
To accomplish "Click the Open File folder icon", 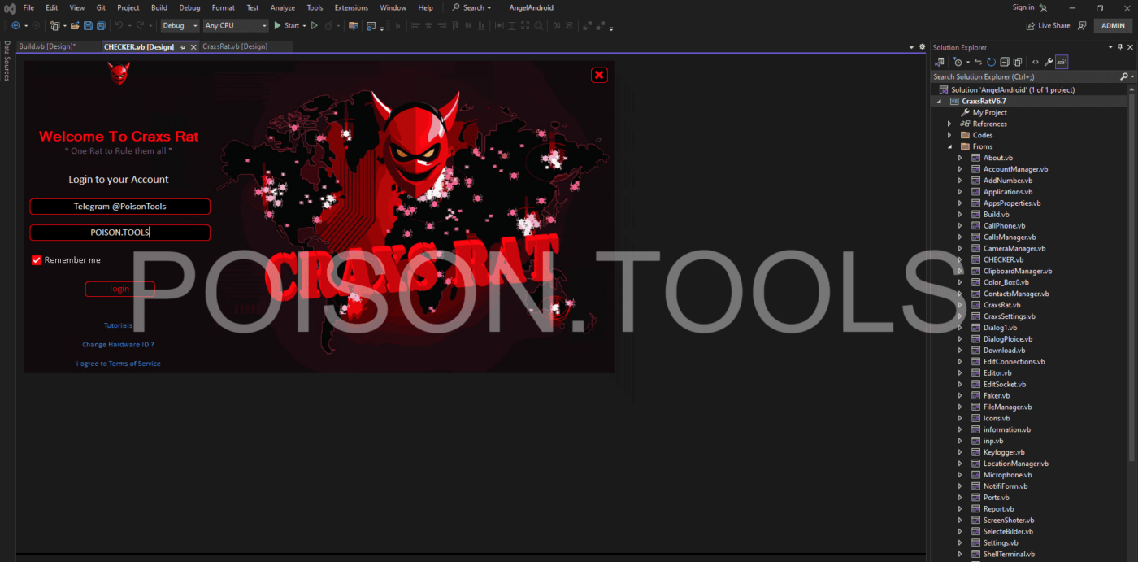I will point(75,26).
